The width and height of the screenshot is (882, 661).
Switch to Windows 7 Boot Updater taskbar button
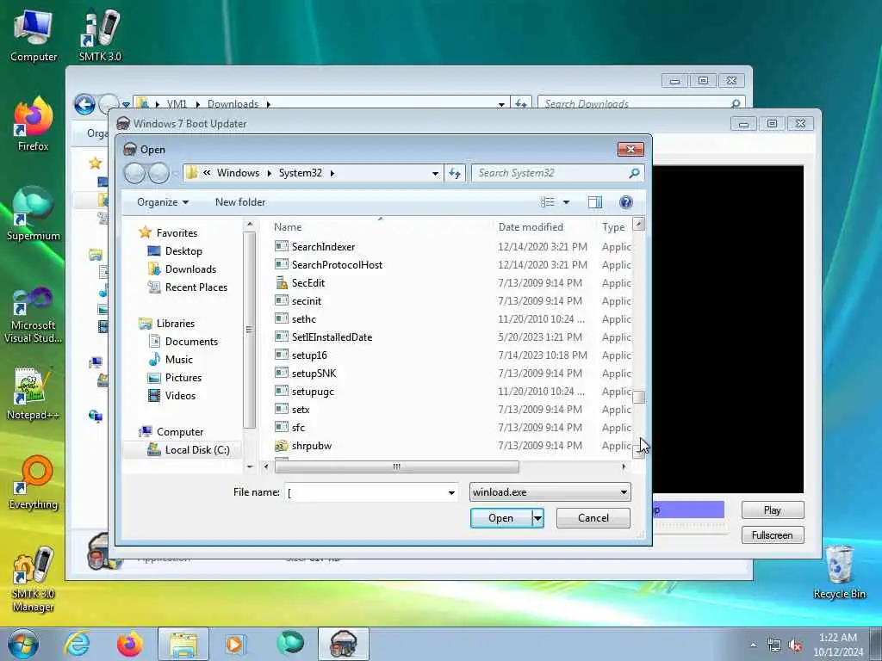[x=344, y=644]
